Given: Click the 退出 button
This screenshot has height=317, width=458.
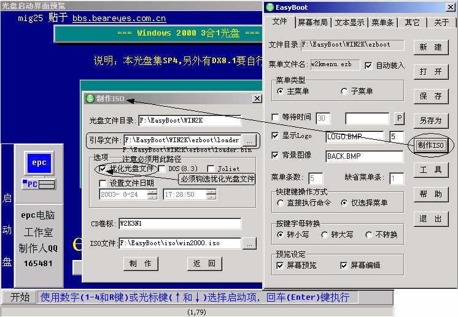Looking at the screenshot, I should coord(430,219).
